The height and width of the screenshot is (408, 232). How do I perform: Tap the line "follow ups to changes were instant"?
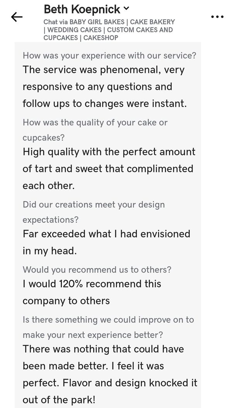104,103
